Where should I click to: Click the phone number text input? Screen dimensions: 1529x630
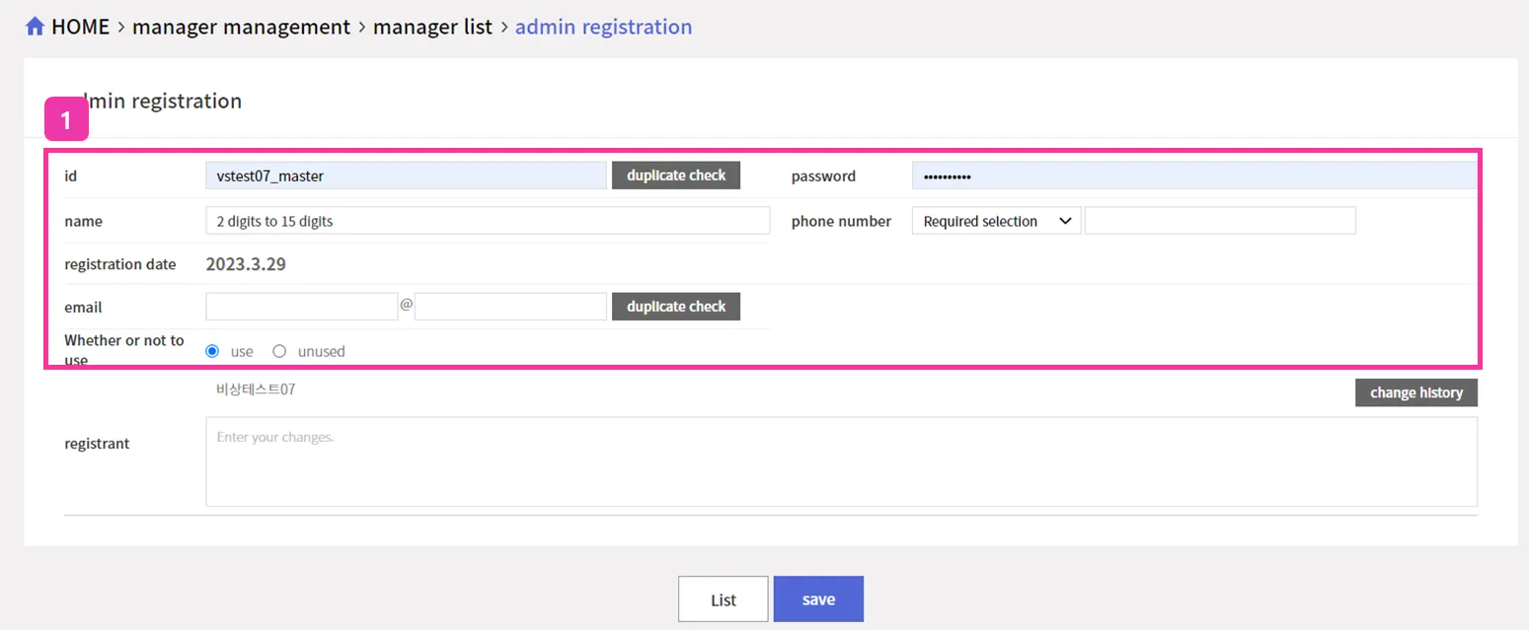(x=1220, y=221)
